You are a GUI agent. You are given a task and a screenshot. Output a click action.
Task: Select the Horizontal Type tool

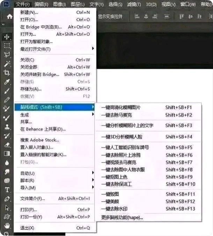(x=7, y=190)
